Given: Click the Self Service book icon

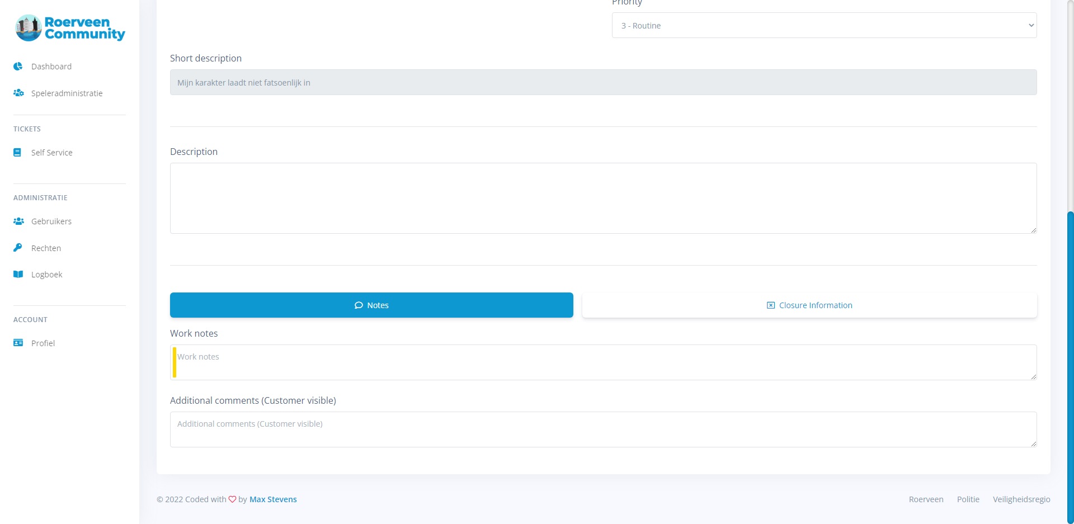Looking at the screenshot, I should click(x=17, y=152).
